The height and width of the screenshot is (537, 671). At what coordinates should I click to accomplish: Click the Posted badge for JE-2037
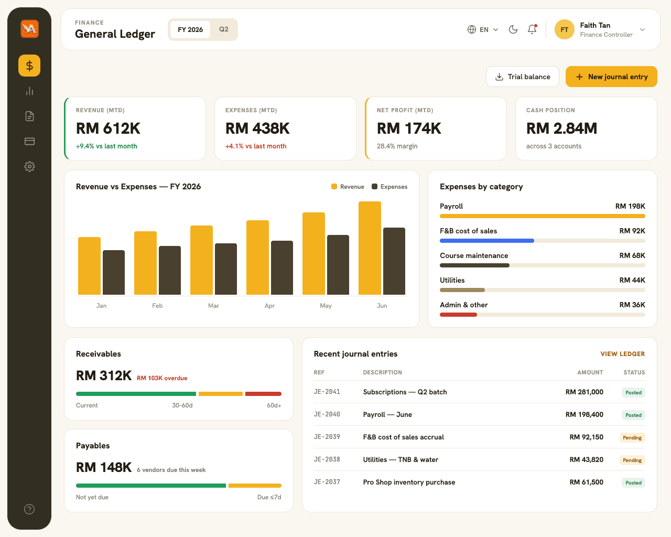tap(633, 482)
